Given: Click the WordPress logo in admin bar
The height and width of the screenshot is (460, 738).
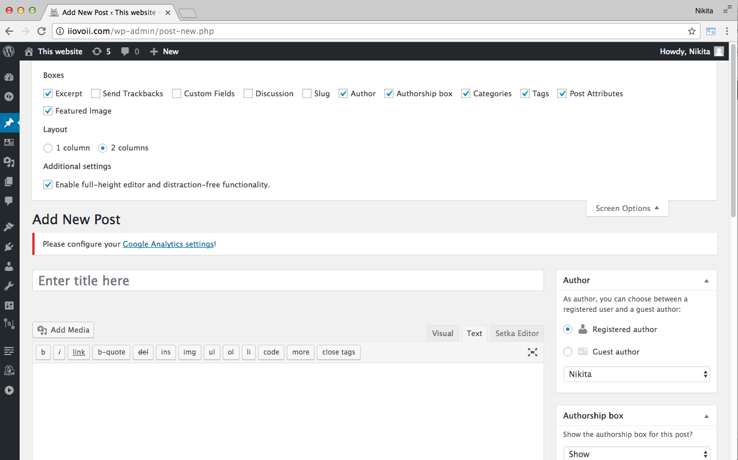Looking at the screenshot, I should click(x=9, y=51).
